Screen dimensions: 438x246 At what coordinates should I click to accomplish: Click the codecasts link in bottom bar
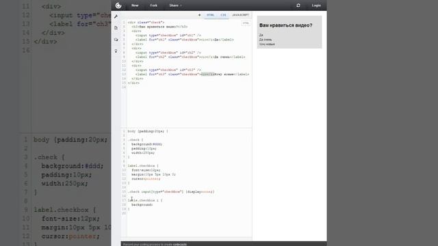[x=179, y=245]
